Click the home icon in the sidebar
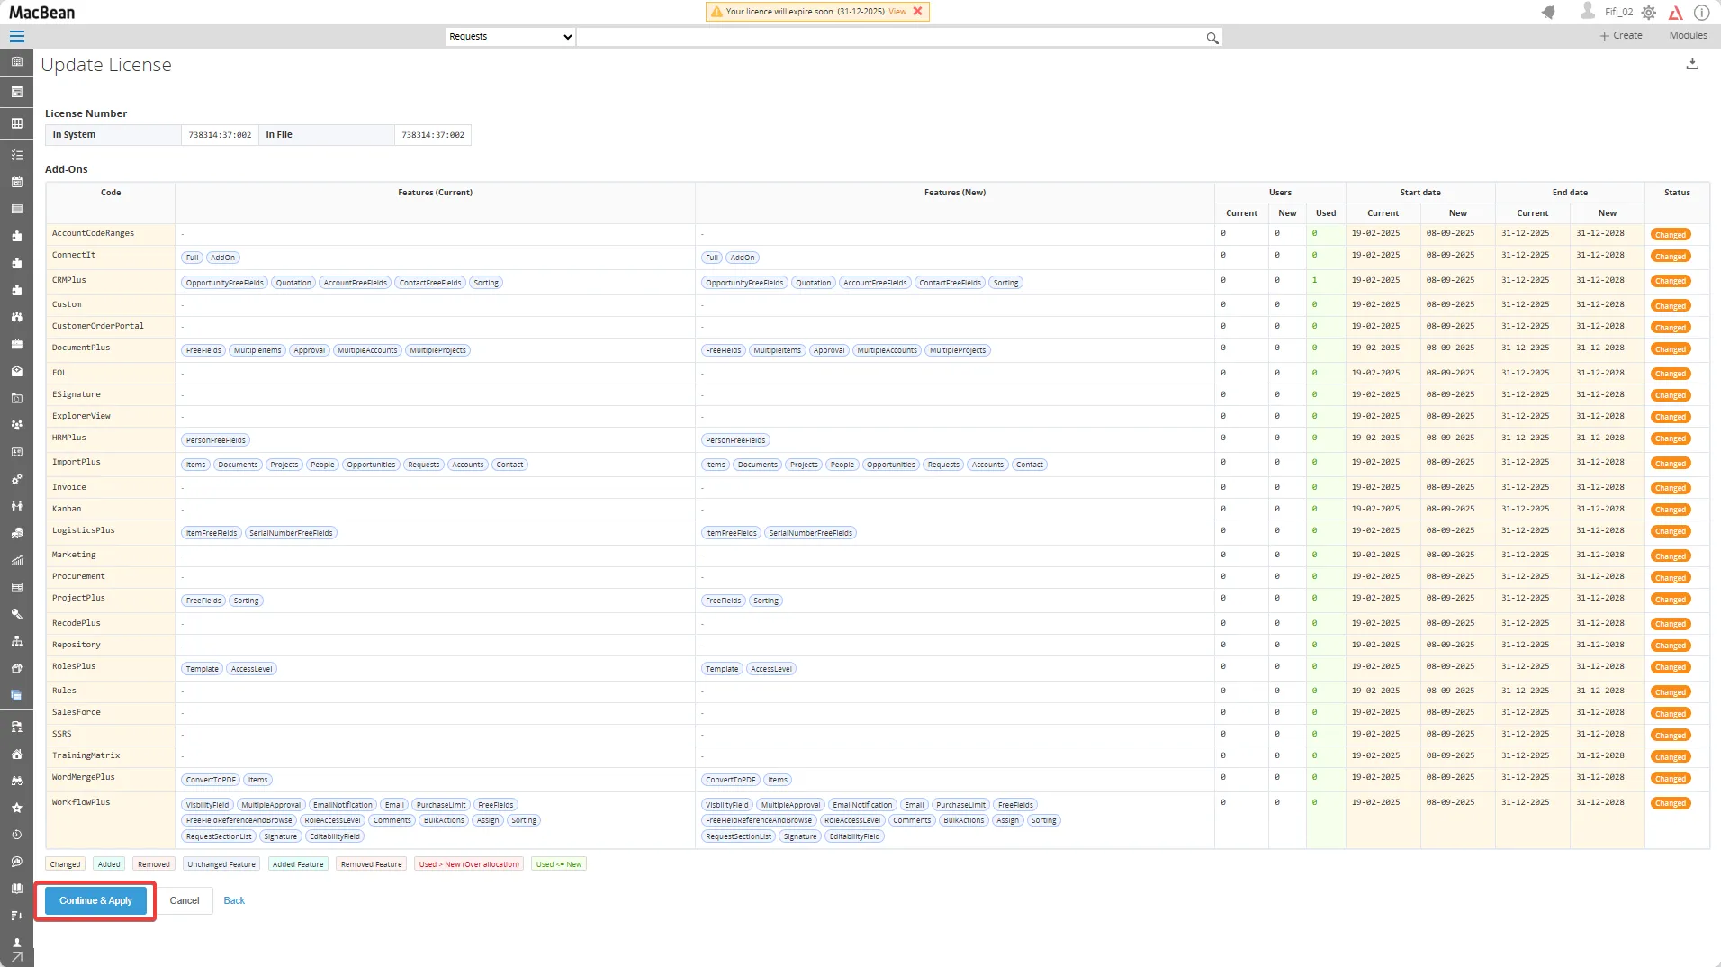This screenshot has height=967, width=1721. pyautogui.click(x=16, y=754)
